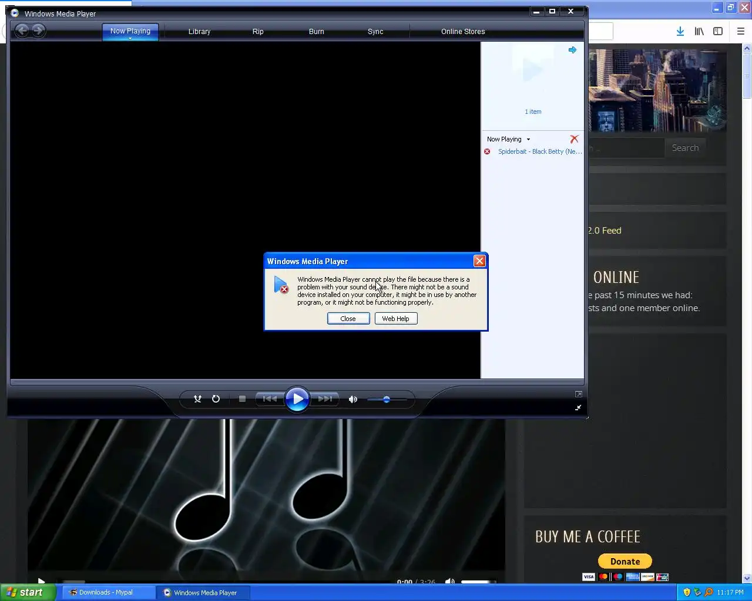Switch to Downloads - Mypal taskbar item
Screen dimensions: 752x601
108,592
